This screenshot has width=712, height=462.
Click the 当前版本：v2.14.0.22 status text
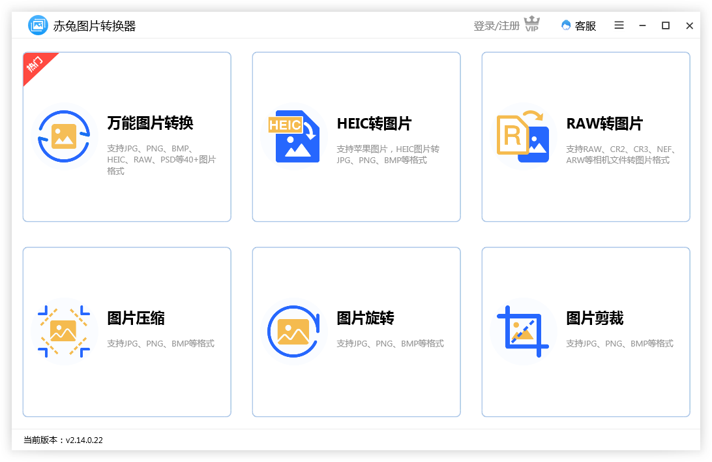[x=63, y=440]
